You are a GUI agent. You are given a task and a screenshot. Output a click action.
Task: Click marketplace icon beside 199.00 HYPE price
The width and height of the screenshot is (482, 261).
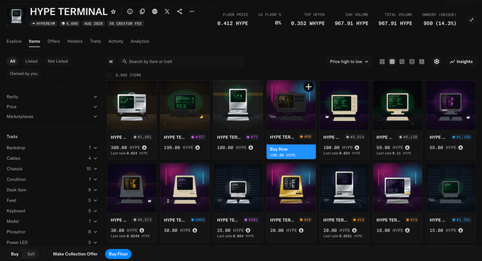pyautogui.click(x=198, y=148)
